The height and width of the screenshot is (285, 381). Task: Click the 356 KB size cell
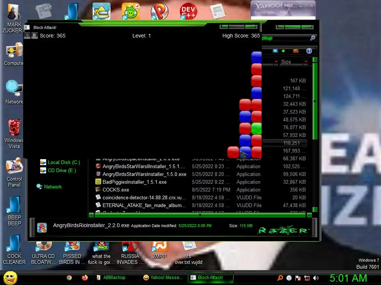pyautogui.click(x=298, y=190)
